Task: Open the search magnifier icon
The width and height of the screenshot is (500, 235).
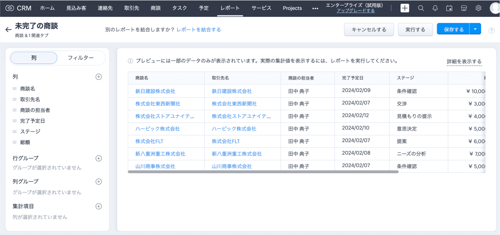Action: [421, 8]
